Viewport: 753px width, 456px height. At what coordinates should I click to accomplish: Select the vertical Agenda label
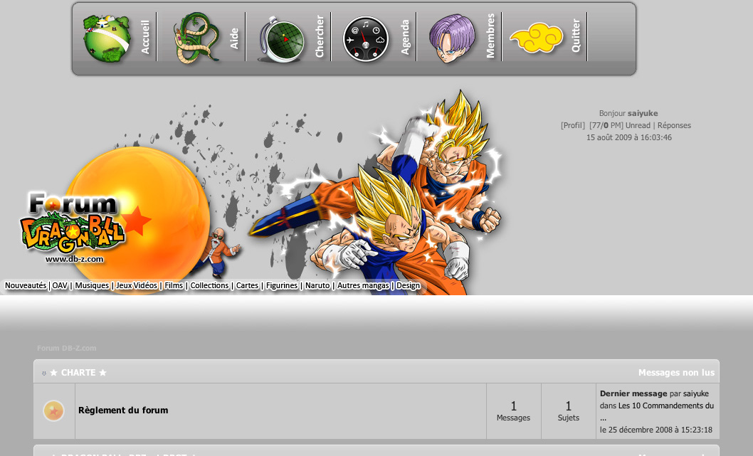pos(405,37)
